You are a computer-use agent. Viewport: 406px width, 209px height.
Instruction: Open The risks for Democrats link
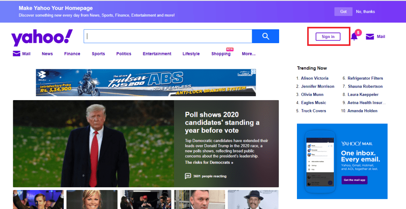click(209, 163)
